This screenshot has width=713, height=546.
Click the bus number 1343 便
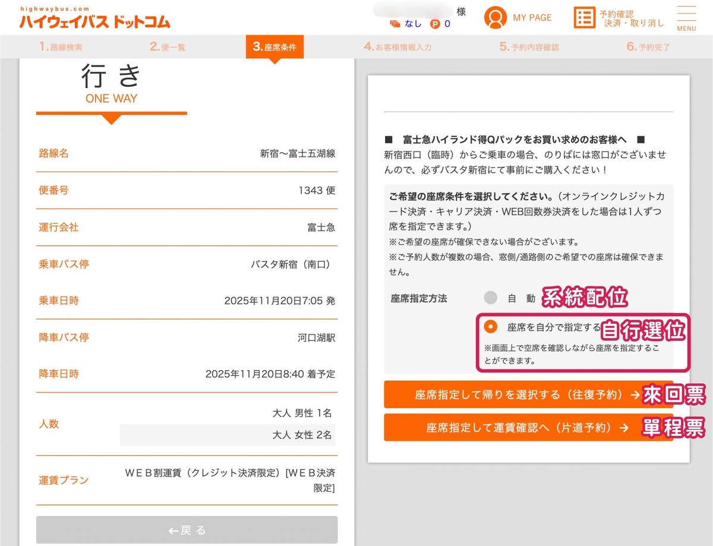317,190
